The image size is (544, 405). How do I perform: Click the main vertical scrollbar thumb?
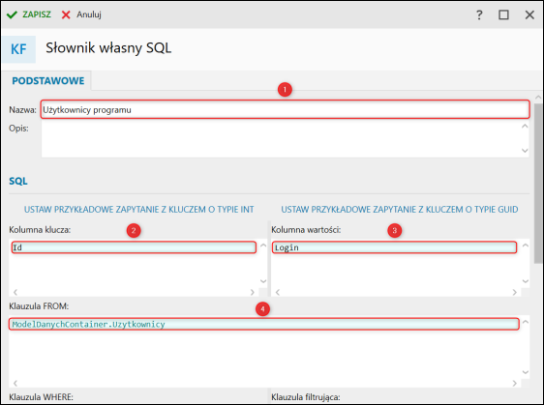pyautogui.click(x=538, y=183)
